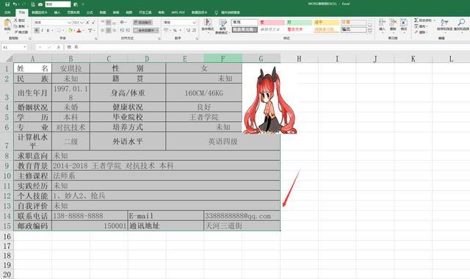
Task: Toggle Italic formatting
Action: pyautogui.click(x=43, y=30)
